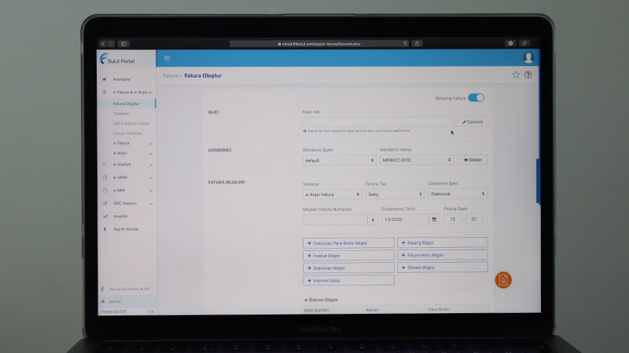
Task: Open the calendar picker for Düzenleme Tarihi
Action: 434,220
